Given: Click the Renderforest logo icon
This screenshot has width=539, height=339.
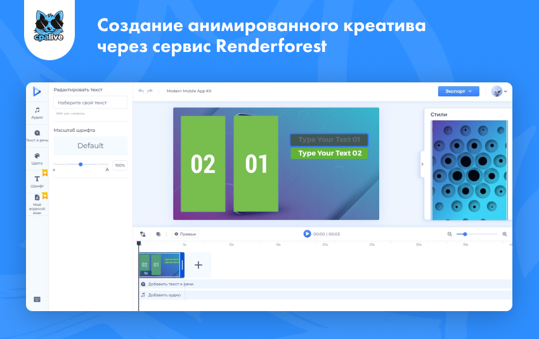Looking at the screenshot, I should point(37,91).
